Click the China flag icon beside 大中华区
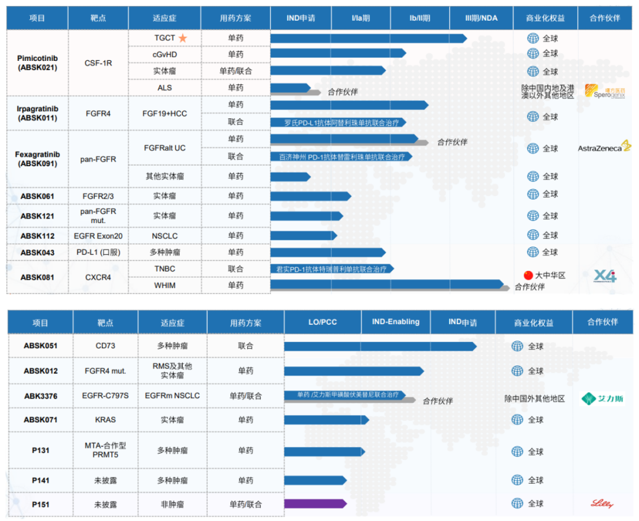This screenshot has height=521, width=639. coord(528,275)
